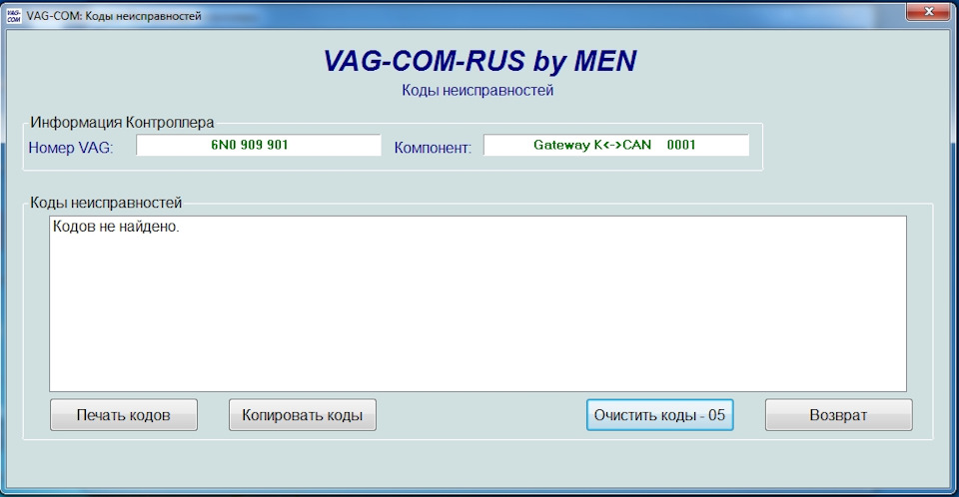Click the Информация Контроллера group label
The image size is (959, 497).
(x=122, y=123)
